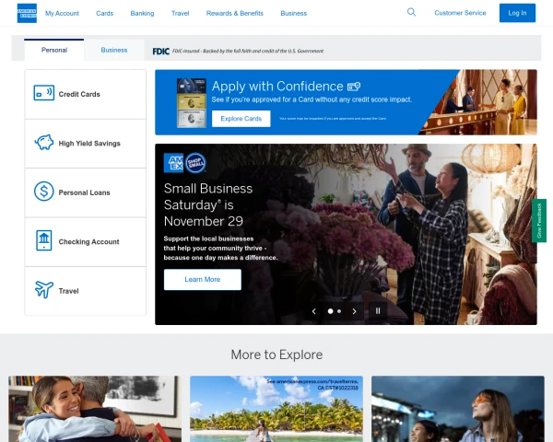Switch to Personal tab
Screen dimensions: 553x442
point(54,50)
